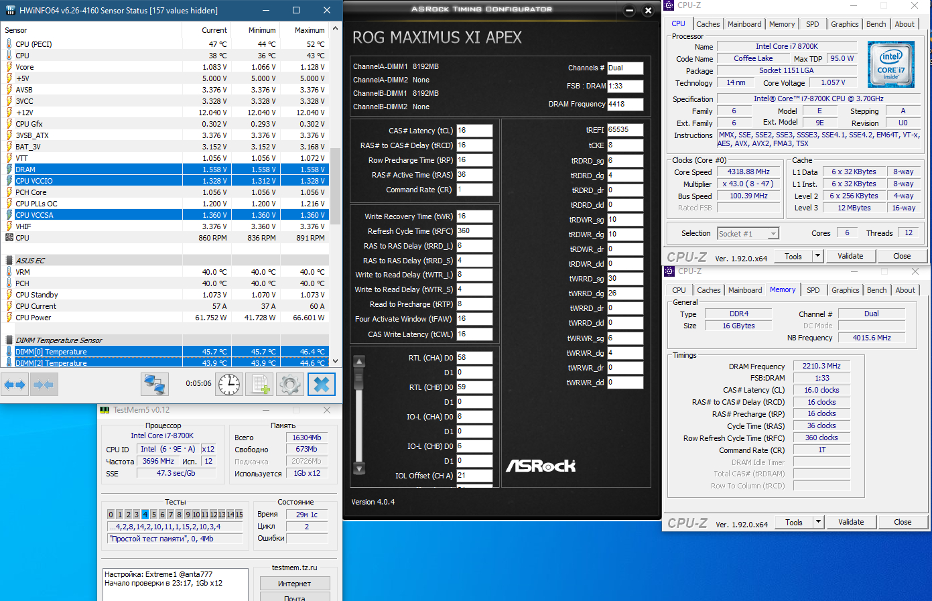932x601 pixels.
Task: Click thermometer icon beside VRM row
Action: pyautogui.click(x=9, y=272)
